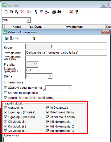Toggle Kiti vidurkiai 2 checkbox
Image resolution: width=111 pixels, height=142 pixels.
tap(5, 126)
